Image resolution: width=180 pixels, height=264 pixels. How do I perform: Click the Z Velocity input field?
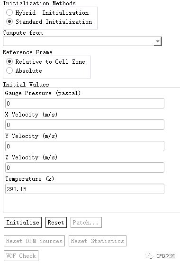click(85, 167)
